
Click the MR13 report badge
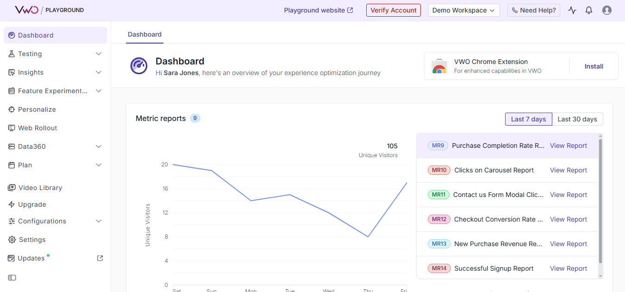(x=439, y=244)
